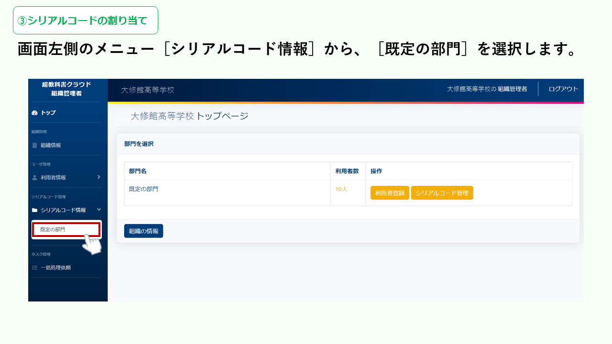Click the 超教科書クラウド 組織管理者 sidebar title

coord(66,89)
